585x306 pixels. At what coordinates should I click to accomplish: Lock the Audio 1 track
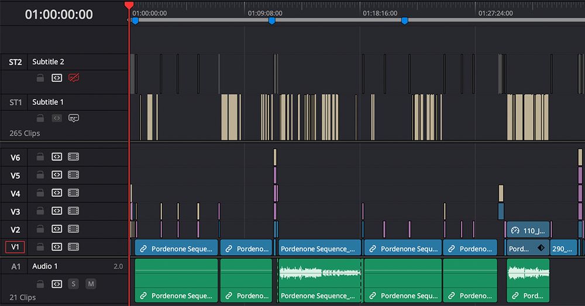[40, 284]
